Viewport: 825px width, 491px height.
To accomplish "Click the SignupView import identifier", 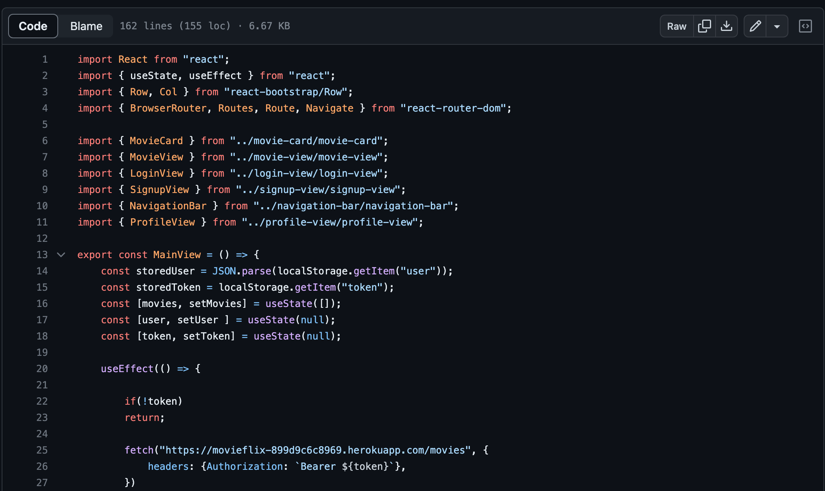I will pyautogui.click(x=159, y=190).
